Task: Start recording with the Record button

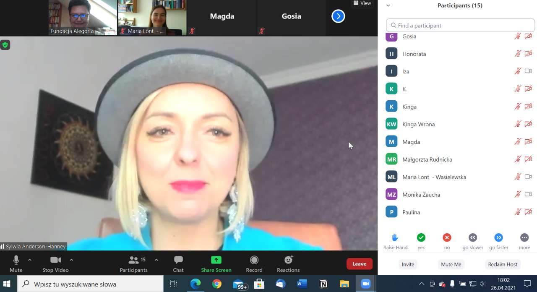Action: [x=254, y=264]
